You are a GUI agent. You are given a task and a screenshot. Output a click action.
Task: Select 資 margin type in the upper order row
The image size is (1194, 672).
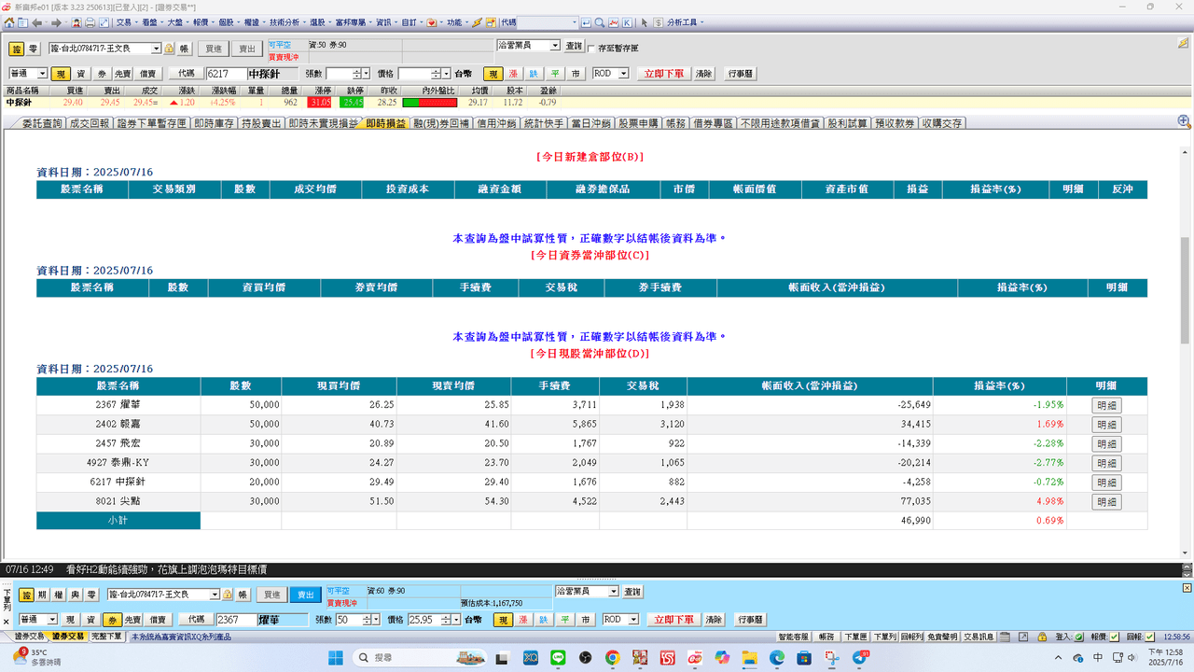[81, 73]
